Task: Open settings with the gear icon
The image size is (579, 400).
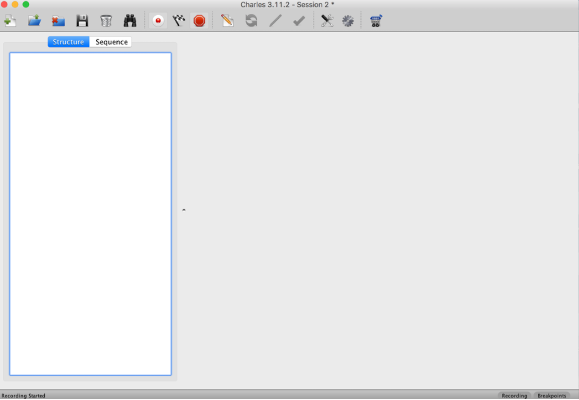Action: click(348, 21)
